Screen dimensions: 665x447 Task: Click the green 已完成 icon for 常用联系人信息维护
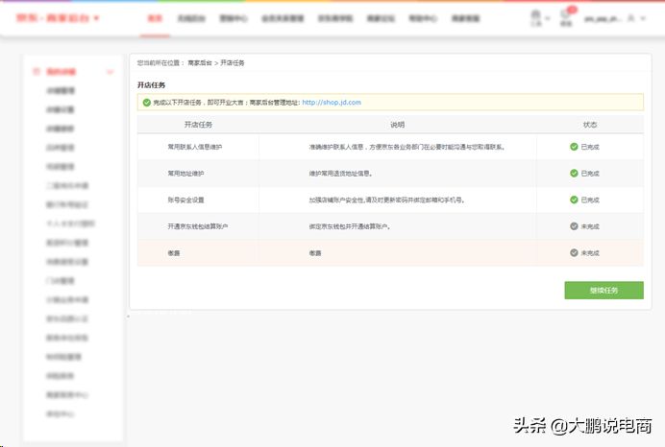[x=574, y=147]
